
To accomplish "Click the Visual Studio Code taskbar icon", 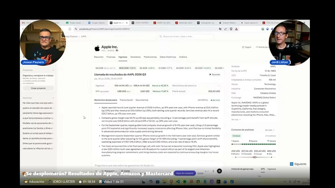I will point(178,182).
